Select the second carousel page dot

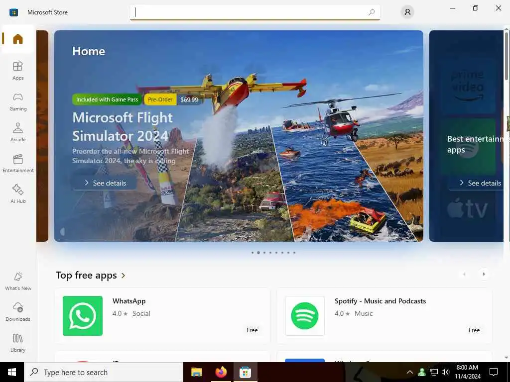point(258,253)
